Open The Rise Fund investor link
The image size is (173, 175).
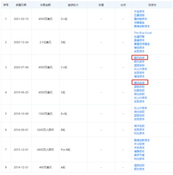pyautogui.click(x=143, y=33)
